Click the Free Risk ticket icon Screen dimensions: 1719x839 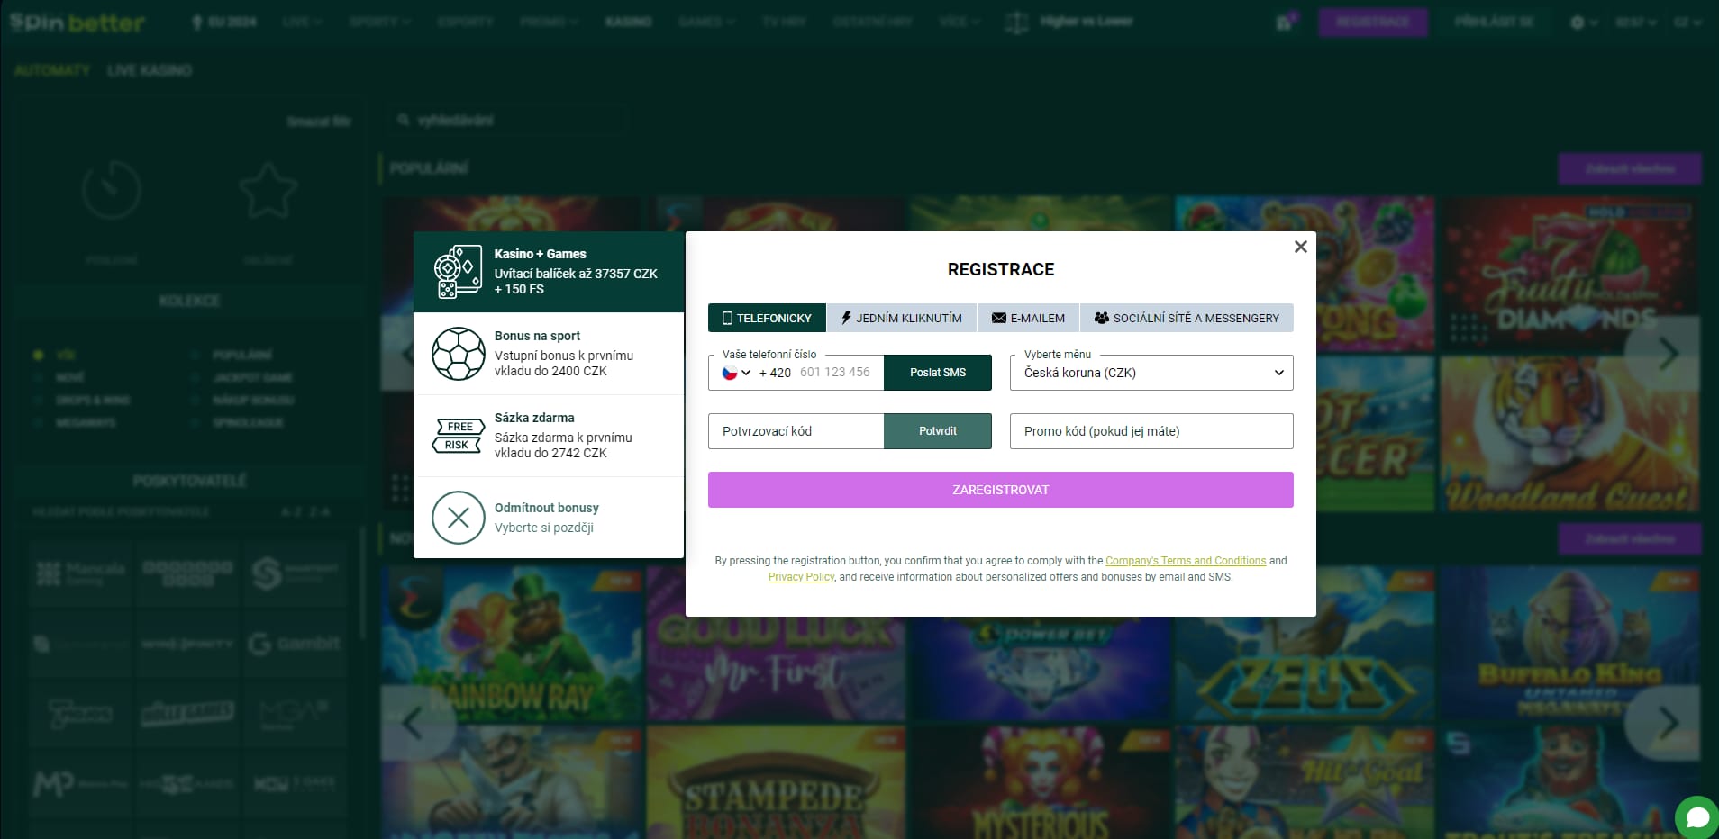pos(458,436)
